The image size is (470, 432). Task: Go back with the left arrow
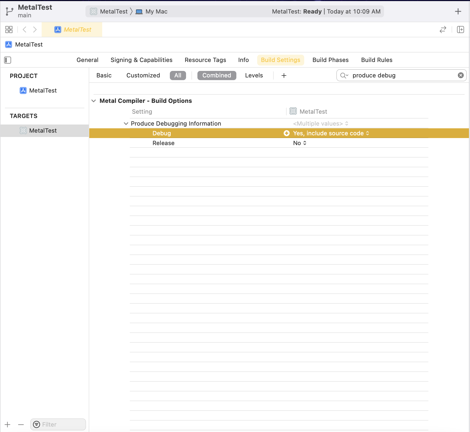25,30
